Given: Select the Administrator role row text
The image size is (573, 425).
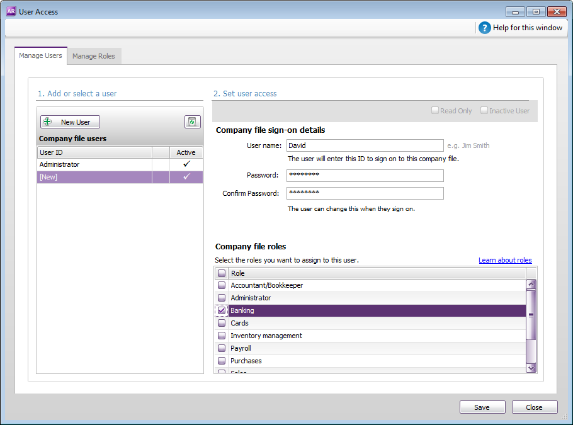Looking at the screenshot, I should [251, 298].
